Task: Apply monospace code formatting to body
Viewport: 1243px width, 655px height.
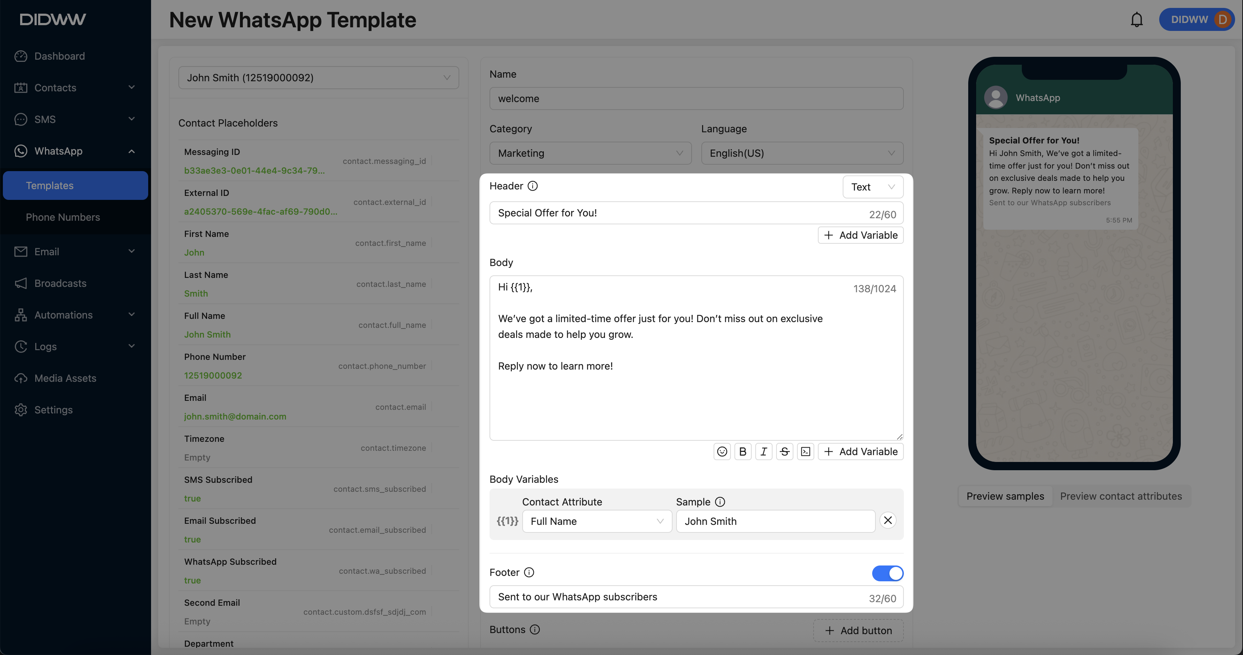Action: coord(805,452)
